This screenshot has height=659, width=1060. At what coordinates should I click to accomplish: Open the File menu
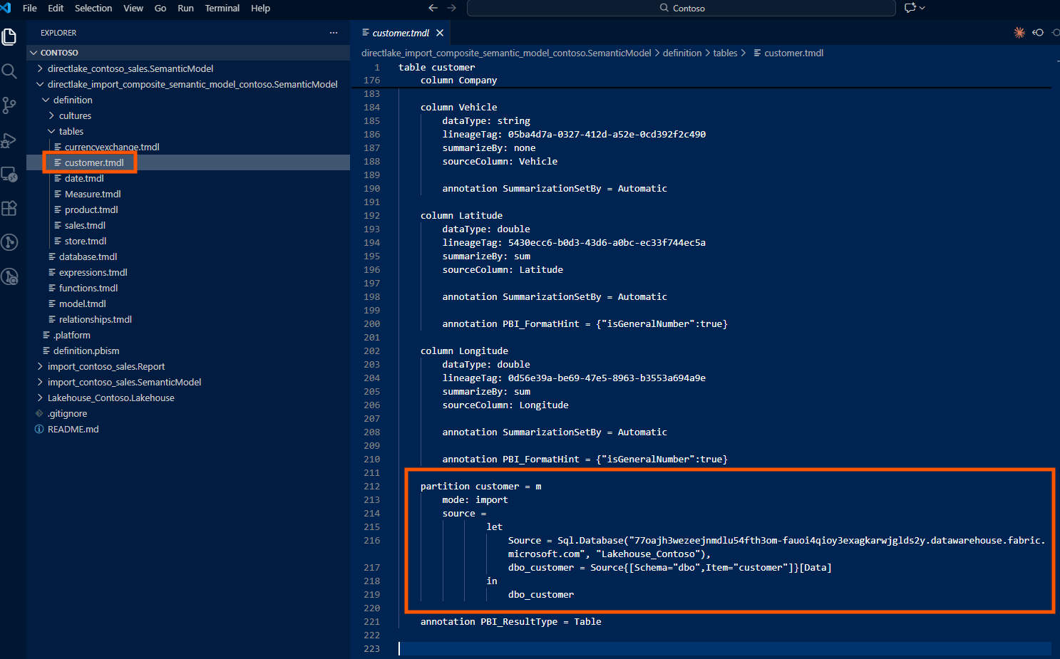(x=30, y=8)
